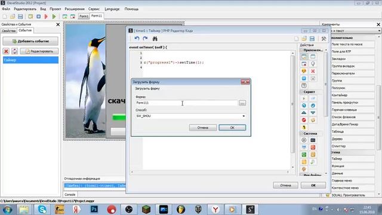The image size is (382, 215).
Task: Click the blue stop square toolbar icon
Action: pyautogui.click(x=38, y=17)
